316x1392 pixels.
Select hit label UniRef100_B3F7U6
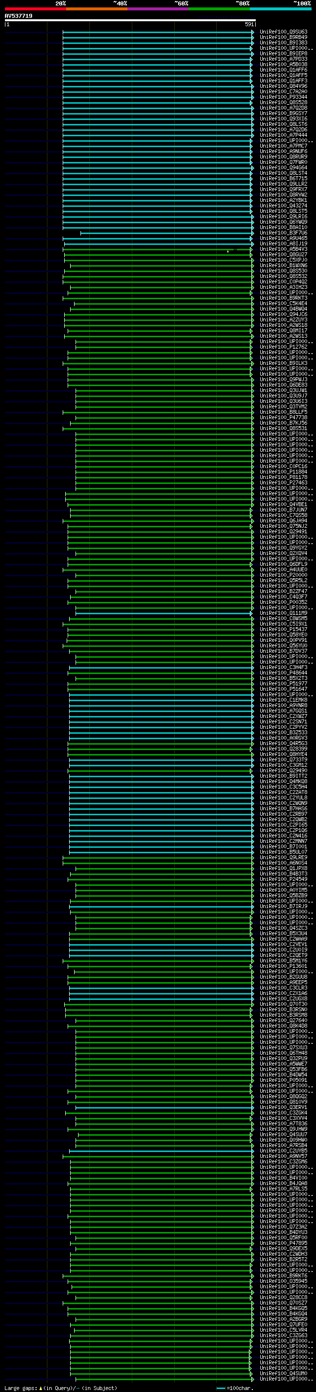point(283,233)
